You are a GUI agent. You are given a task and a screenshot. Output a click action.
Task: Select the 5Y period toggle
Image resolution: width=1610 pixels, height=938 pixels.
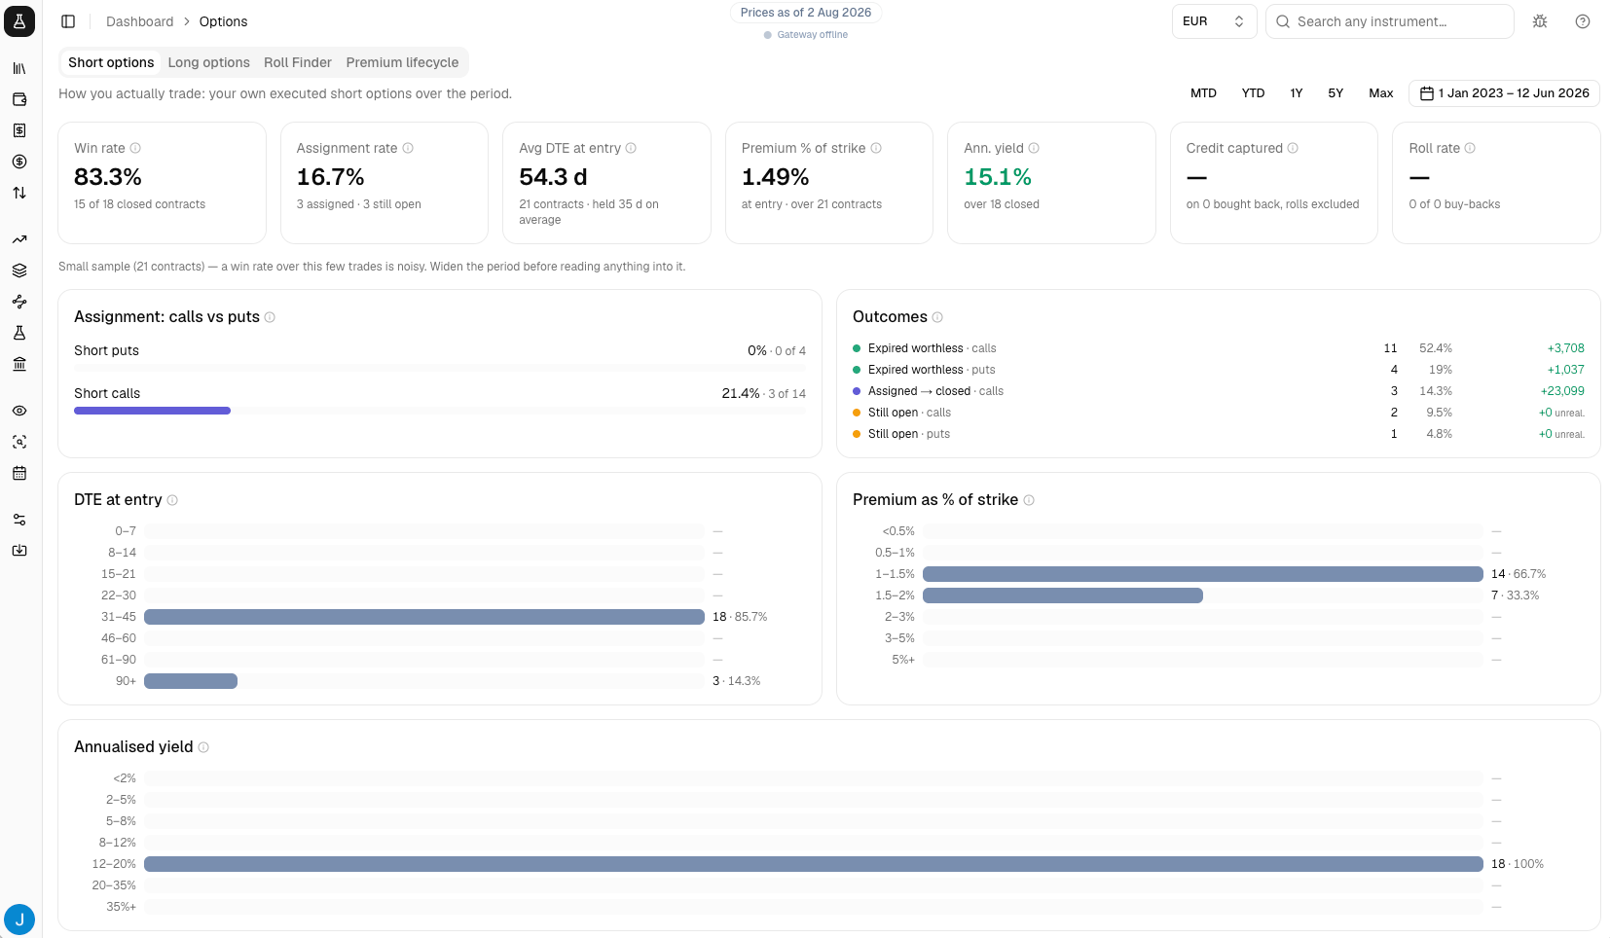[1336, 93]
